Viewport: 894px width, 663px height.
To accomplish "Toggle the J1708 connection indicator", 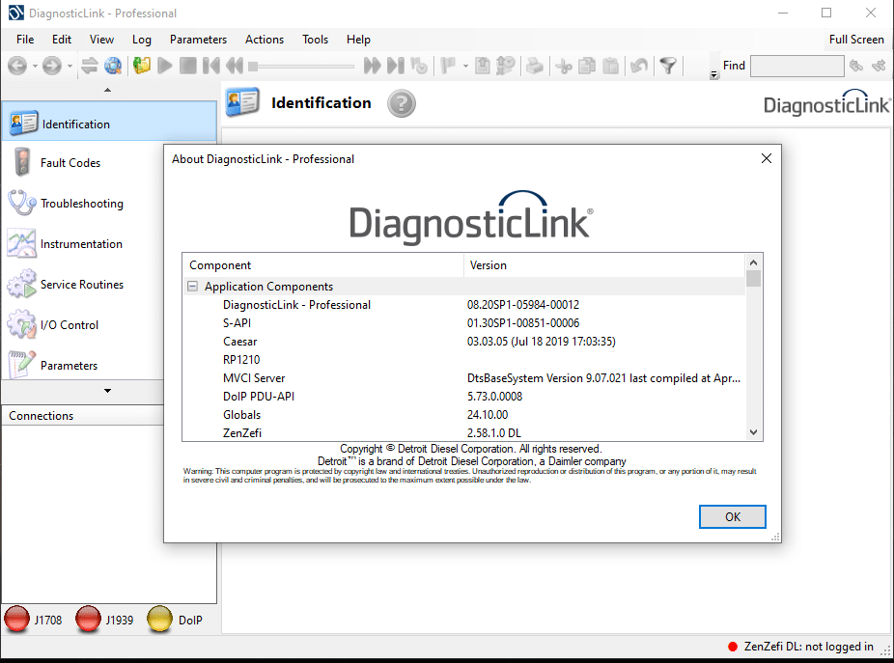I will (x=17, y=619).
